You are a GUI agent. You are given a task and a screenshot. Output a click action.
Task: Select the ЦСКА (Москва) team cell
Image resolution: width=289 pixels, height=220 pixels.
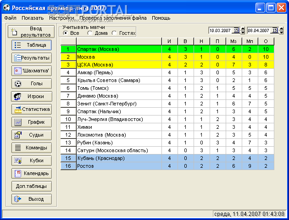pyautogui.click(x=119, y=65)
